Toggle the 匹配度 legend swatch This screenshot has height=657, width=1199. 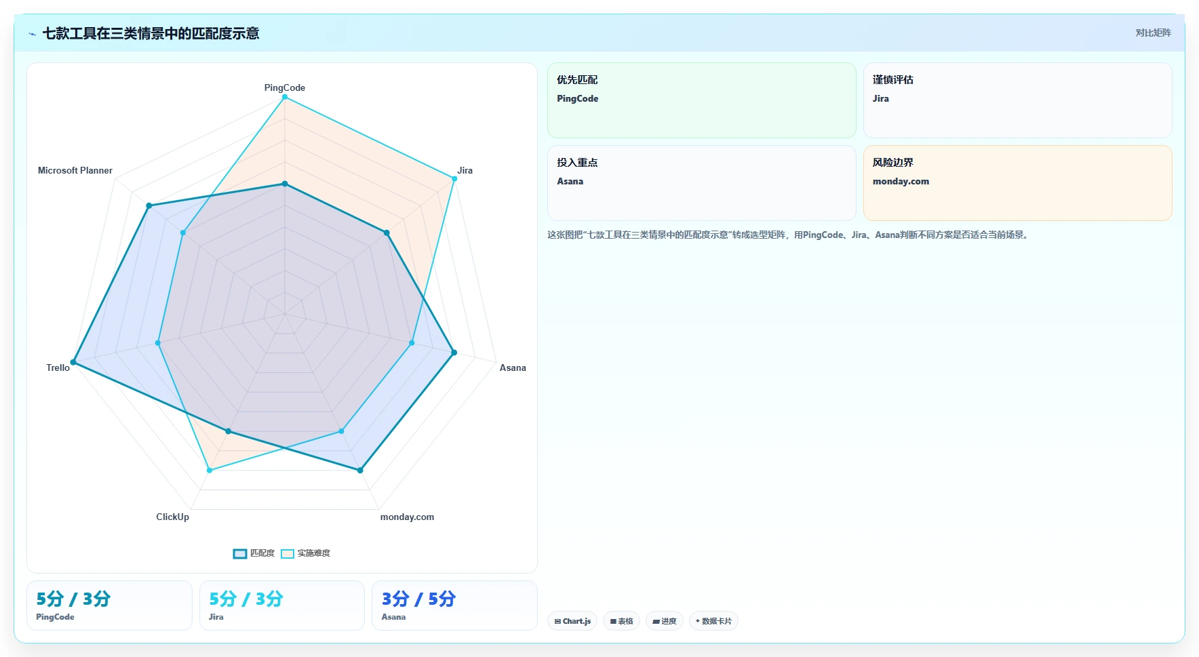click(240, 554)
